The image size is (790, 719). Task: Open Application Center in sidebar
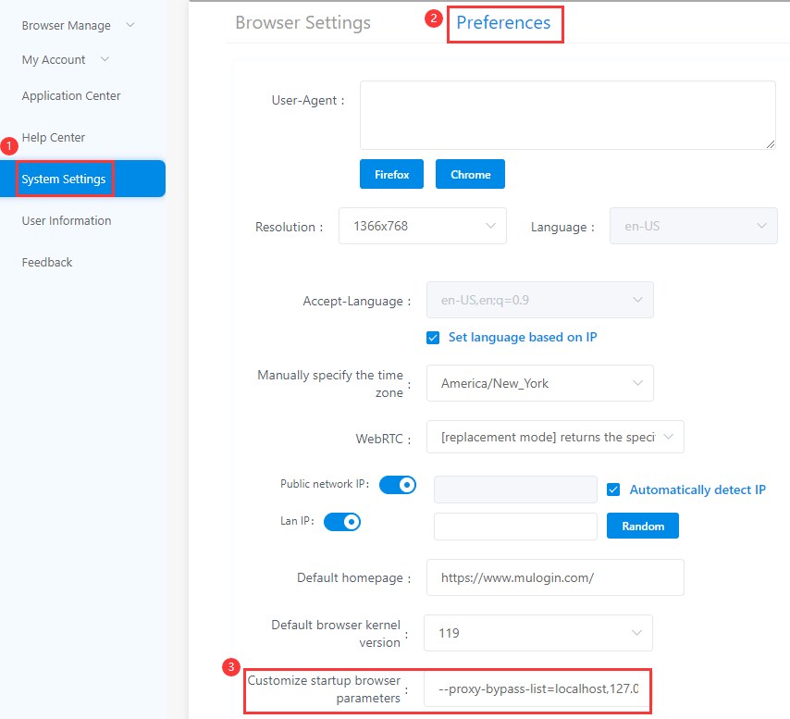71,96
